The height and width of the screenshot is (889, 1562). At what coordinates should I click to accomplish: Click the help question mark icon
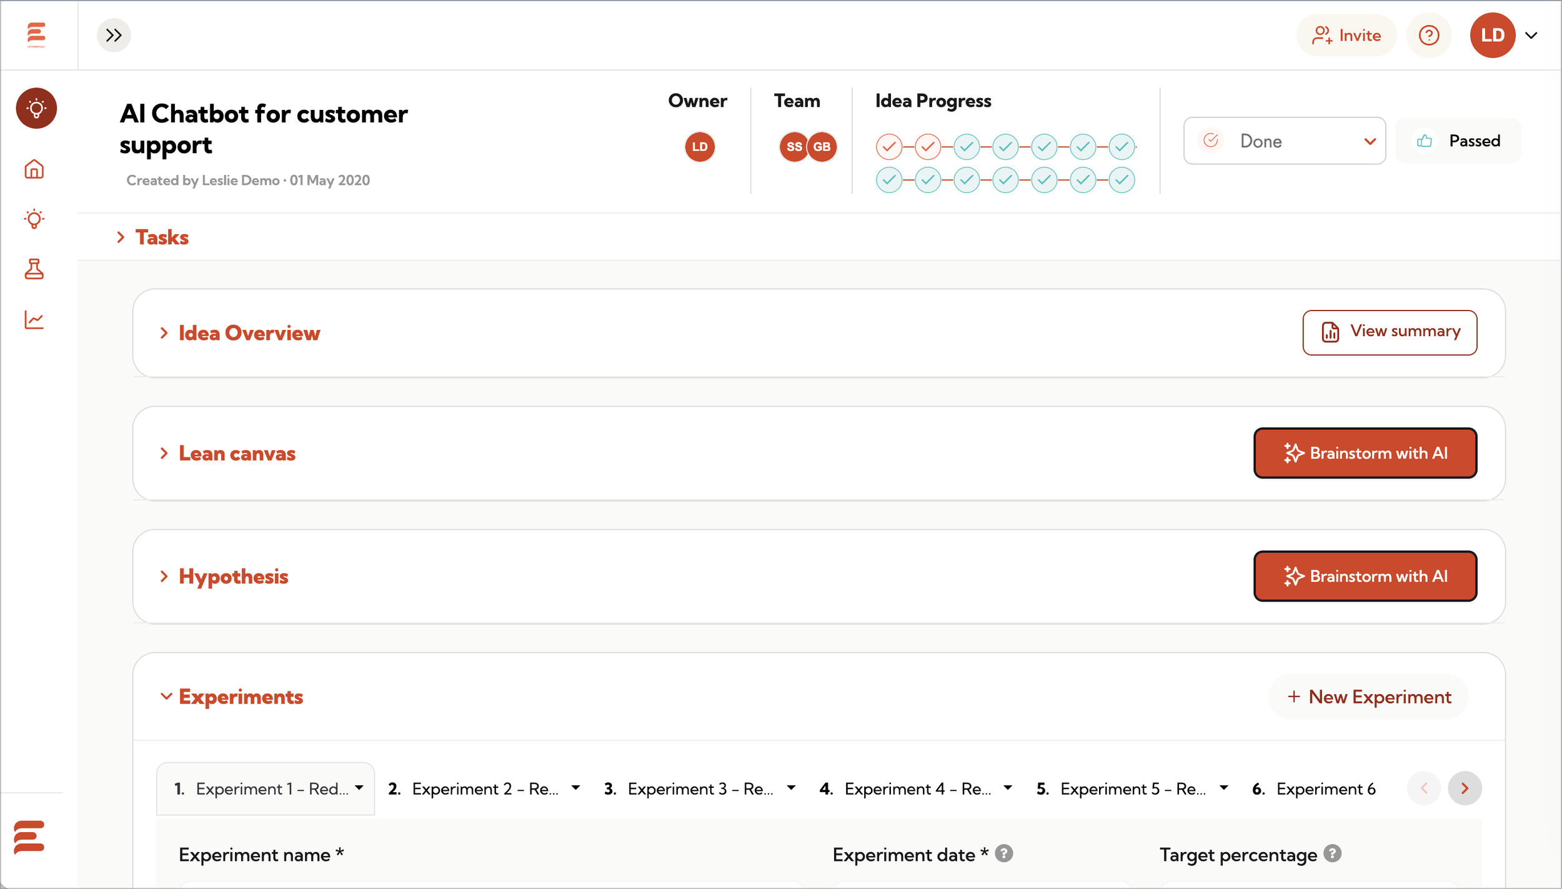(x=1428, y=35)
